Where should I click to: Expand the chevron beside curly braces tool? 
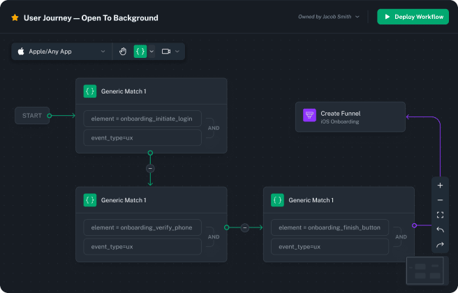152,52
